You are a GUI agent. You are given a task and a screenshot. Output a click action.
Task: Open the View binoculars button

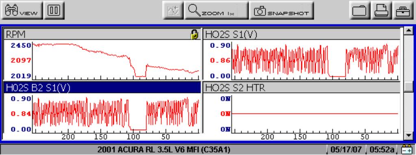coord(22,10)
